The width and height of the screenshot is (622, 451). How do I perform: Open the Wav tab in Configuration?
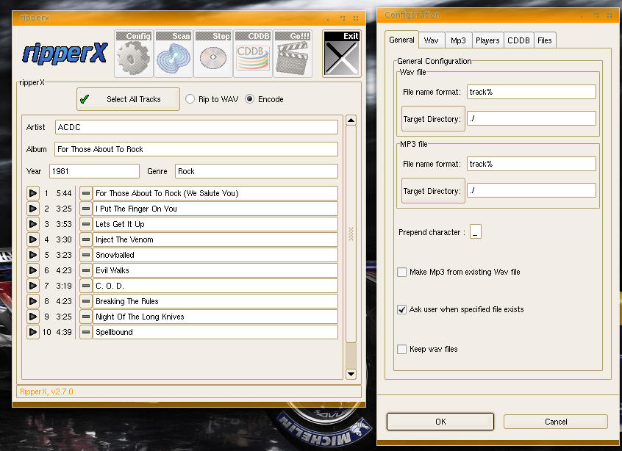point(431,40)
